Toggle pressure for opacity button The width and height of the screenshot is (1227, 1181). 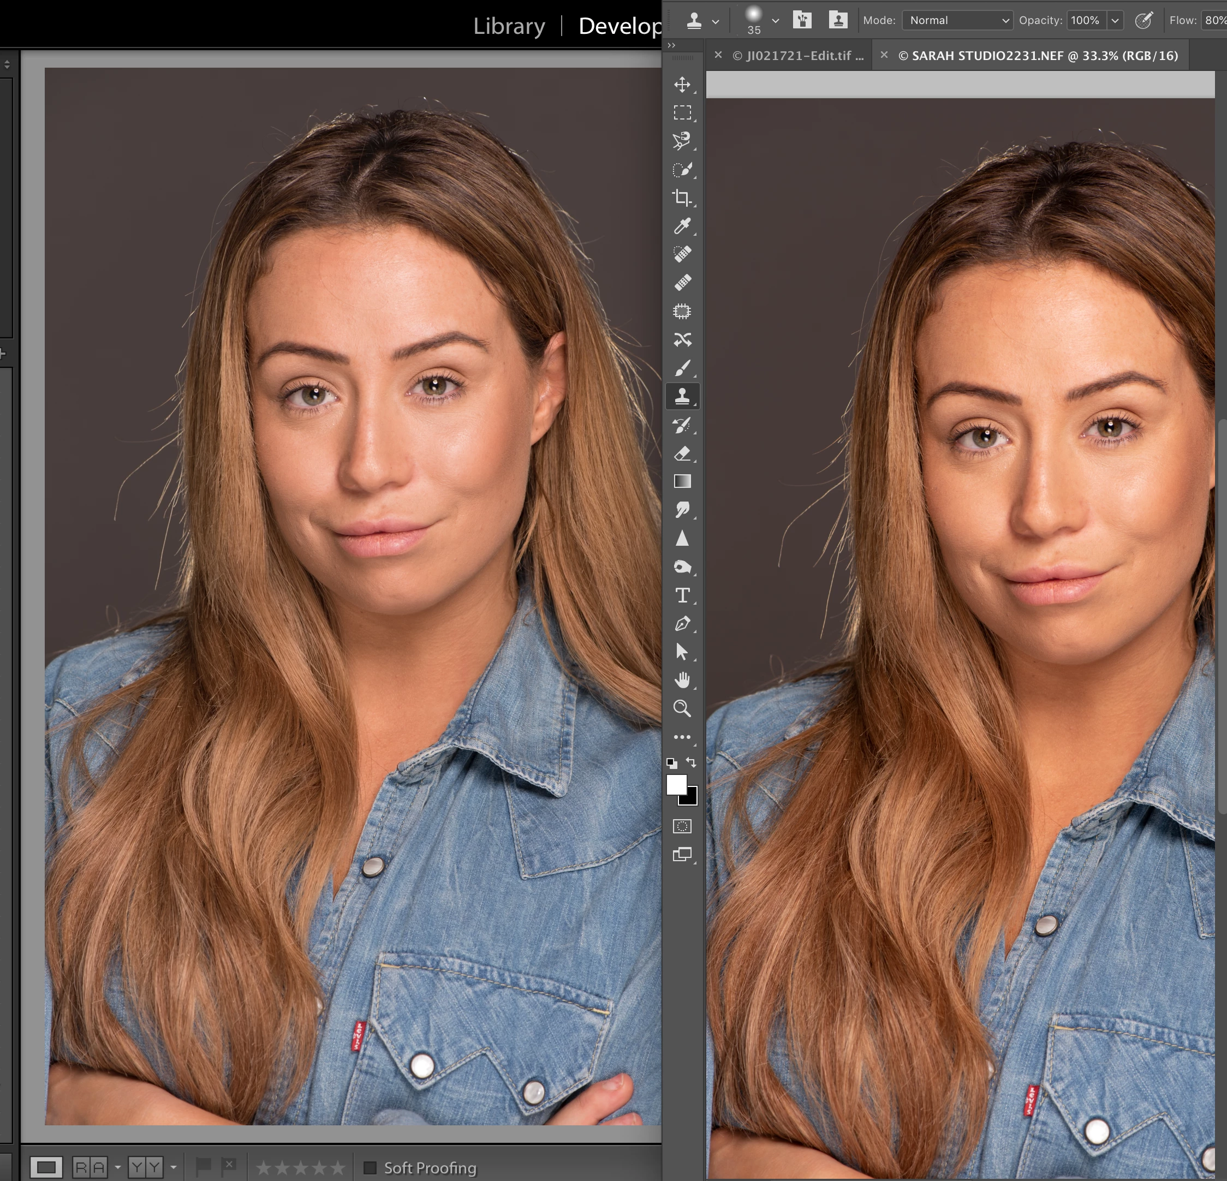coord(1143,20)
